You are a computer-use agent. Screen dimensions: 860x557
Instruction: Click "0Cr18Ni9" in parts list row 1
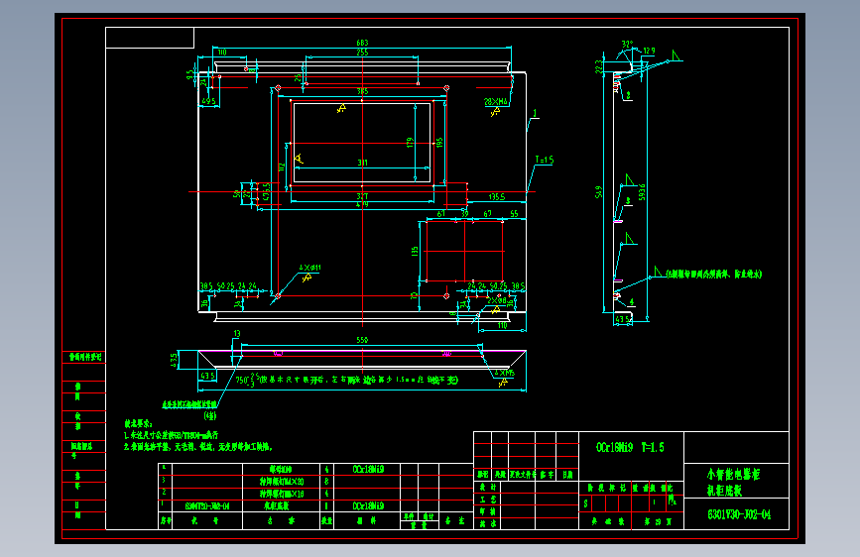pyautogui.click(x=367, y=506)
